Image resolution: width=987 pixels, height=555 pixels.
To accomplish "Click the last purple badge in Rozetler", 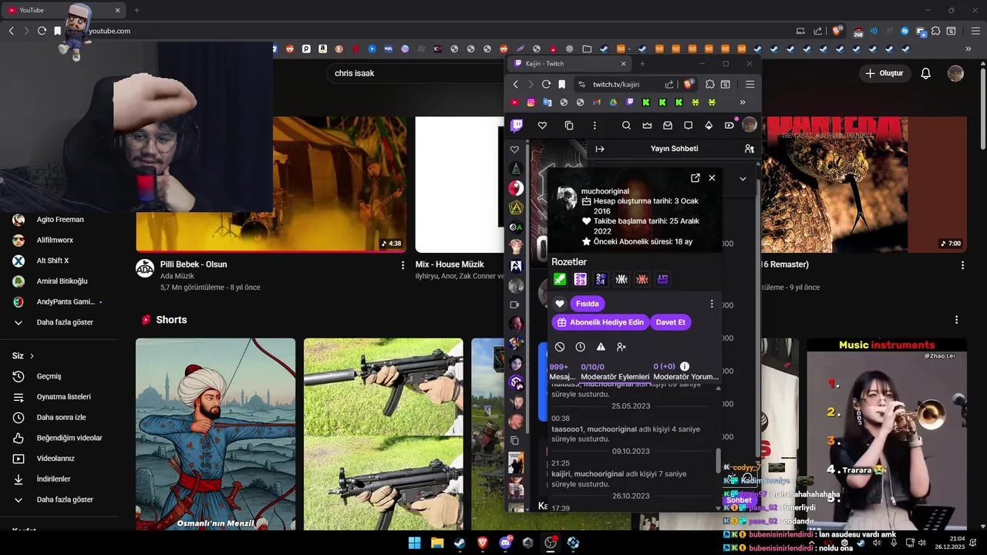I will click(662, 279).
